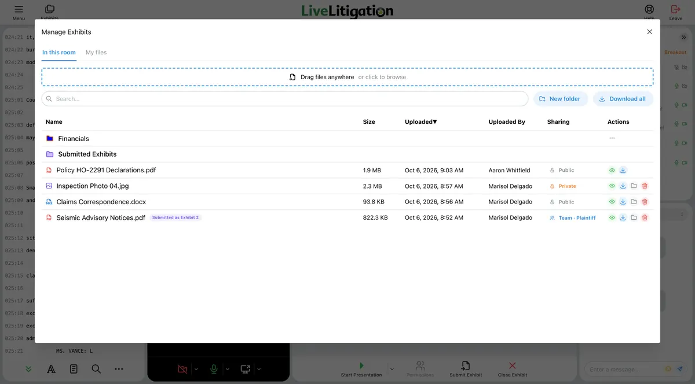
Task: Toggle the camera off icon
Action: coord(182,369)
